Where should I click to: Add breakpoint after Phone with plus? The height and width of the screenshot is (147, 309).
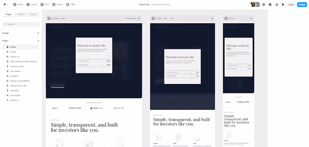tap(251, 19)
